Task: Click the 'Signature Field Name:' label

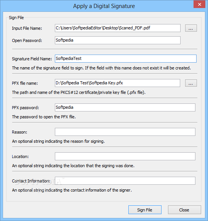Action: click(32, 59)
